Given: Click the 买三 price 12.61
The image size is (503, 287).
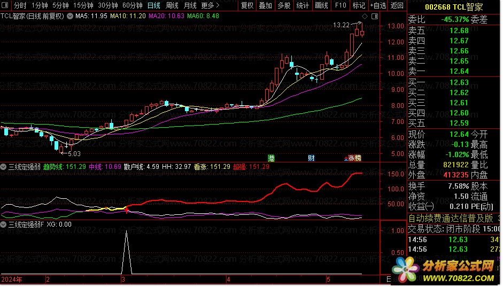Looking at the screenshot, I should [x=459, y=103].
